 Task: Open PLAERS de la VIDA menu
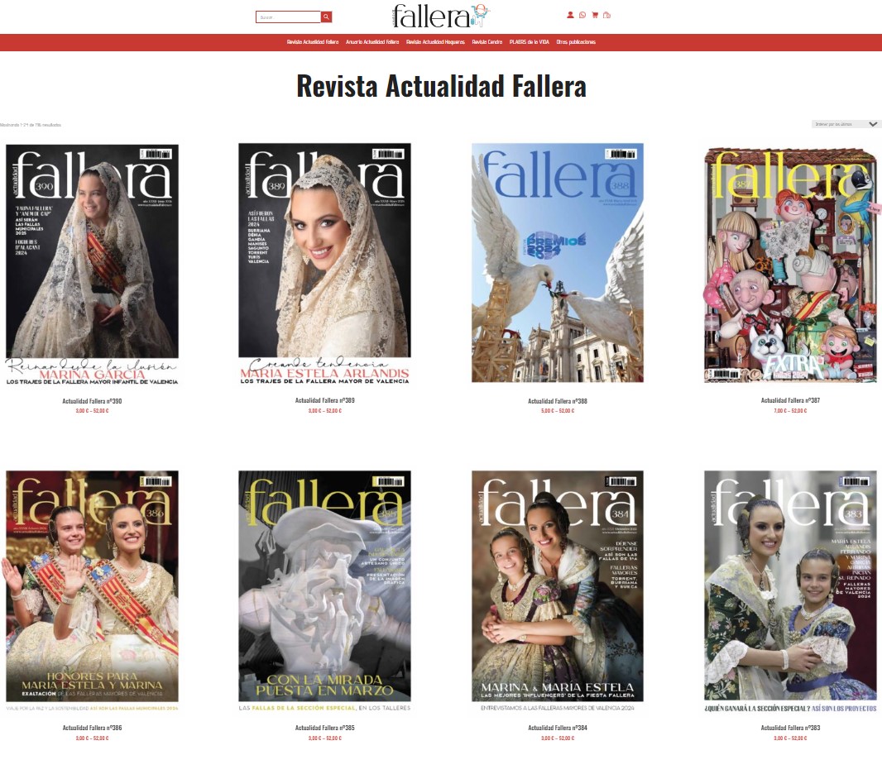(530, 42)
